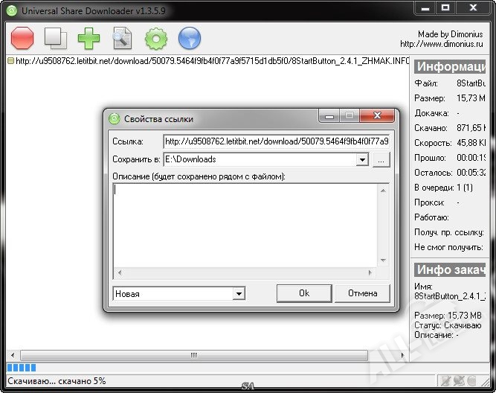Click the main window horizontal scrollbar
The height and width of the screenshot is (393, 496).
[x=193, y=355]
